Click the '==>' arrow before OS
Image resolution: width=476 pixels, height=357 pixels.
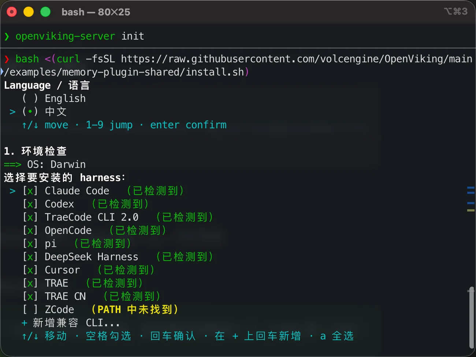point(12,165)
